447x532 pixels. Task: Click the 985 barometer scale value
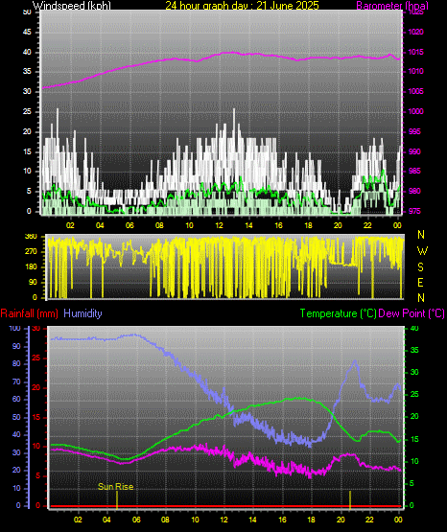pyautogui.click(x=414, y=171)
